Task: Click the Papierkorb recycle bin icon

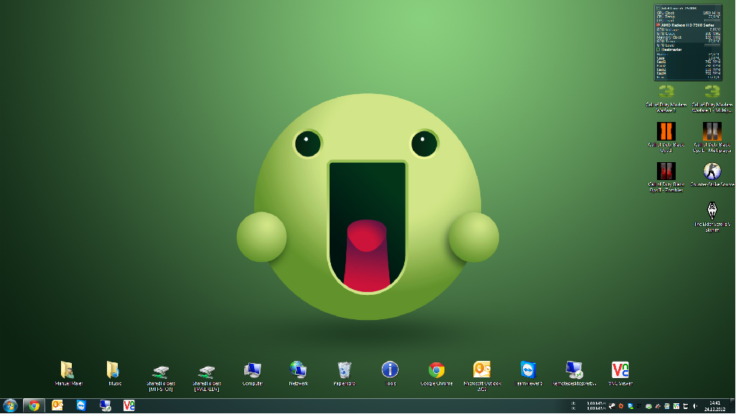Action: 344,370
